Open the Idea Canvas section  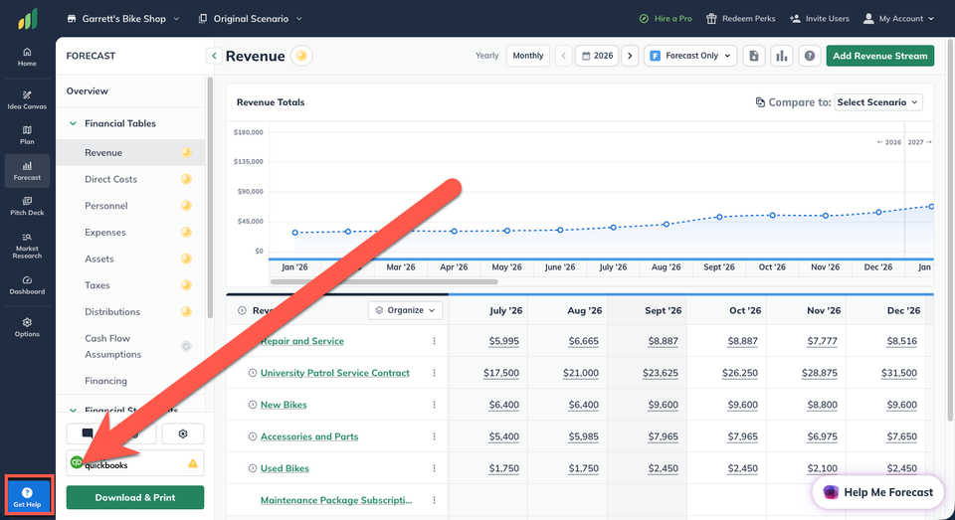pyautogui.click(x=27, y=99)
